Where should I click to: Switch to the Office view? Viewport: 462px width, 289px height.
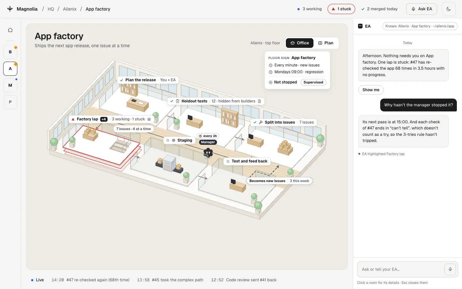(300, 43)
